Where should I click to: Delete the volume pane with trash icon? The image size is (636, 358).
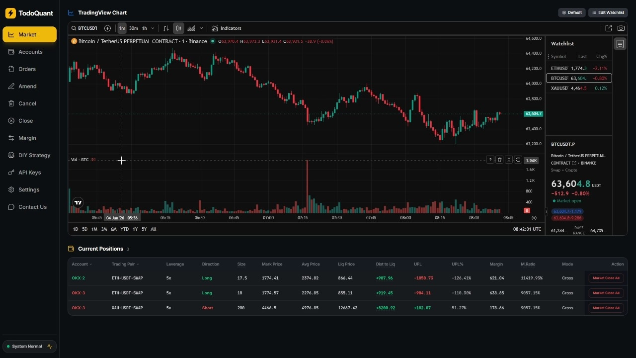pyautogui.click(x=499, y=160)
